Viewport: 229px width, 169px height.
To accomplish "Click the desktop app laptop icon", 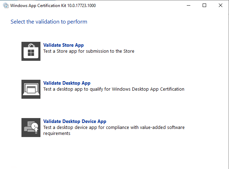I will pyautogui.click(x=31, y=89).
